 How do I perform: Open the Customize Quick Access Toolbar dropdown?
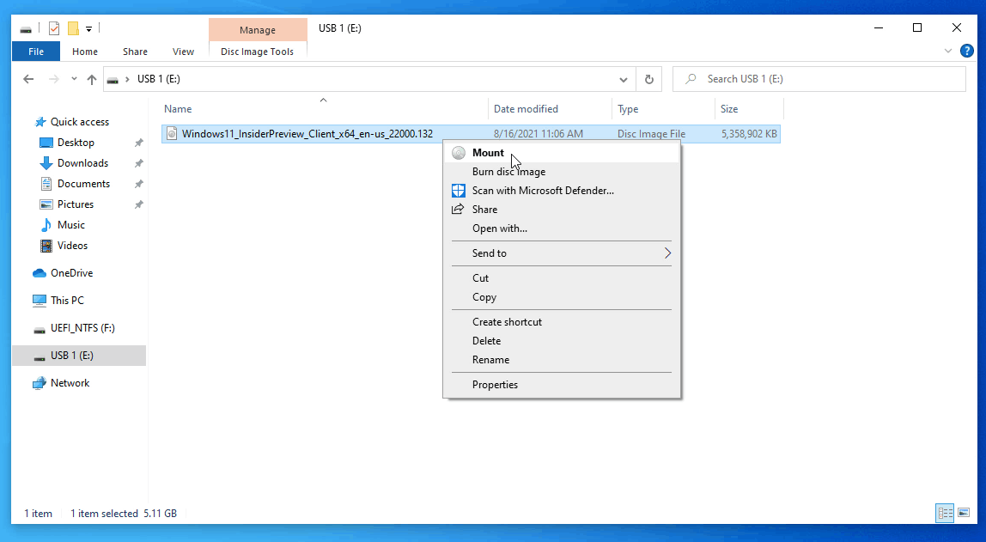click(88, 29)
